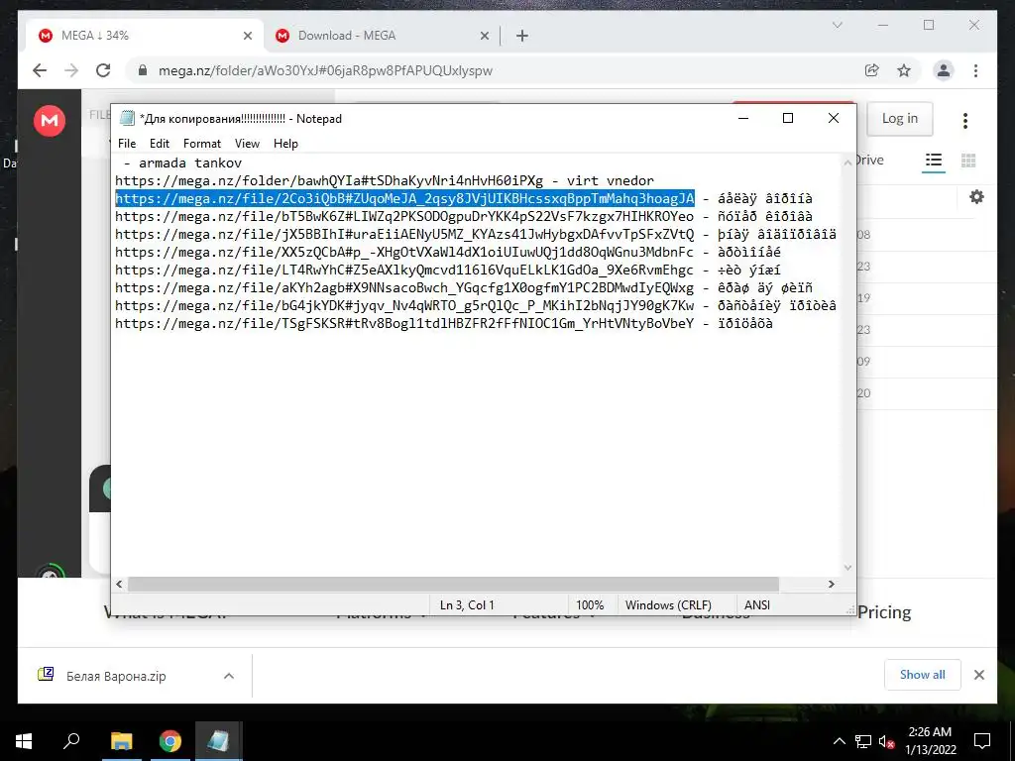1015x761 pixels.
Task: Click the Notepad taskbar icon
Action: (x=218, y=741)
